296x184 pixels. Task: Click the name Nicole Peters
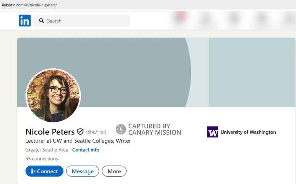[x=50, y=132]
